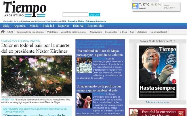Click the humidity reading H: 83 %

point(156,5)
